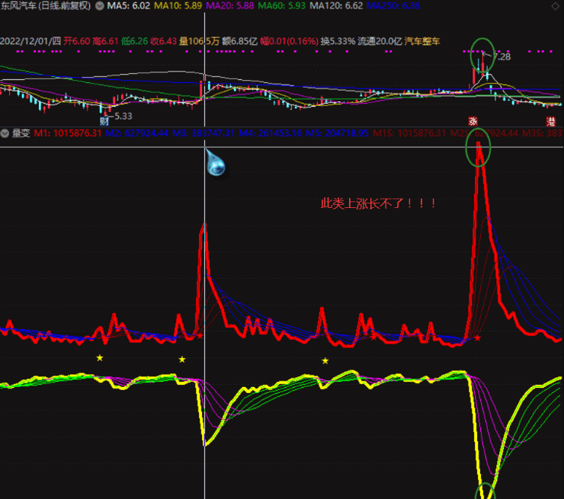This screenshot has width=564, height=499.
Task: Select the MA250 indicator label
Action: (x=393, y=6)
